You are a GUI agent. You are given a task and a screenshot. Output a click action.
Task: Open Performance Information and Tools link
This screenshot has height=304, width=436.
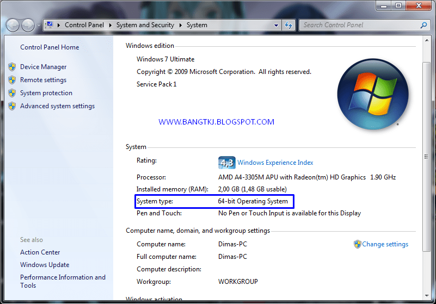pyautogui.click(x=63, y=281)
